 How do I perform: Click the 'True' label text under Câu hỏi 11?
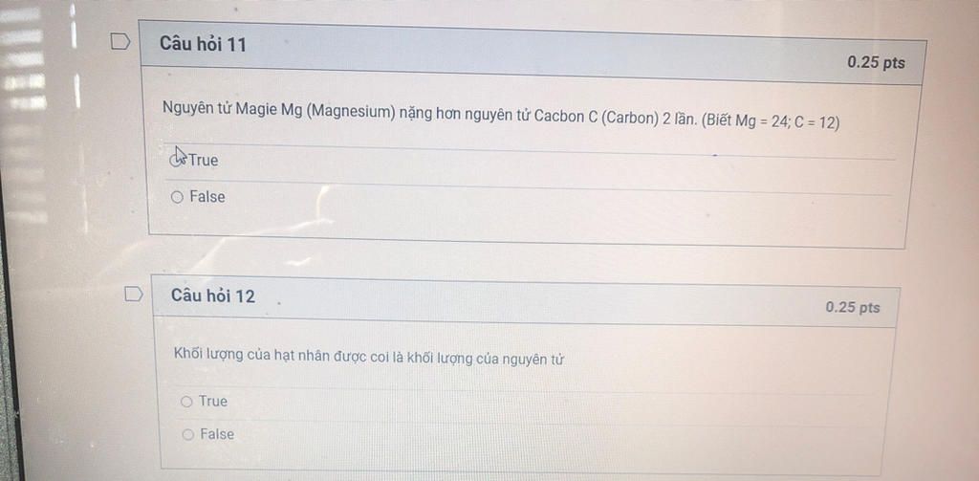pyautogui.click(x=204, y=161)
